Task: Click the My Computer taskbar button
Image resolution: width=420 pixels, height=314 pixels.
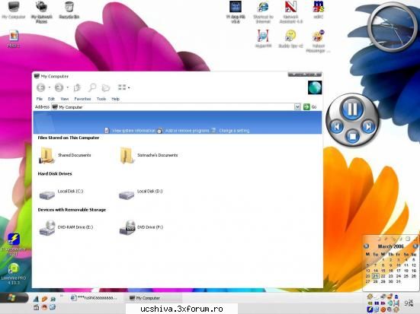Action: (x=152, y=298)
